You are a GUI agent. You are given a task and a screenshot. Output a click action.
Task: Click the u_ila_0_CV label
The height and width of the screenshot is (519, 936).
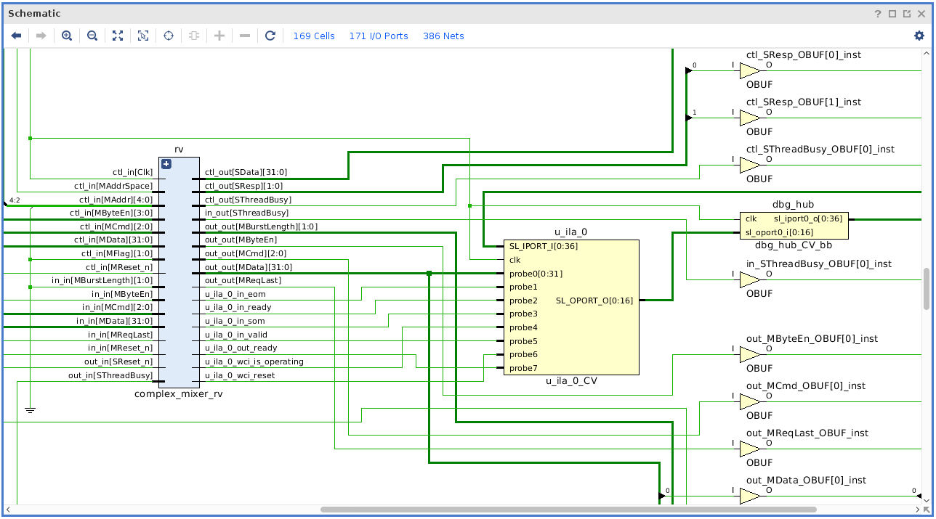click(571, 381)
